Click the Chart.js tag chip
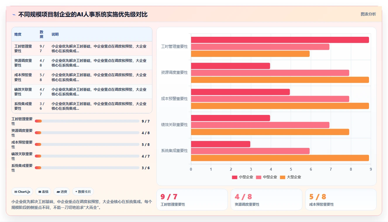Viewport: 388px width, 222px height. point(22,192)
